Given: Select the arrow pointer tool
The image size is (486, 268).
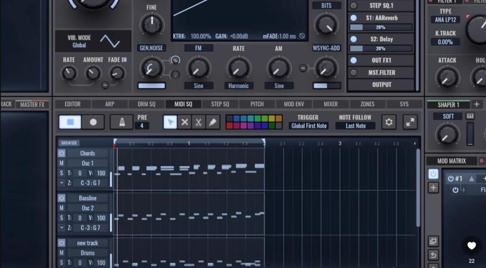Looking at the screenshot, I should coord(170,122).
